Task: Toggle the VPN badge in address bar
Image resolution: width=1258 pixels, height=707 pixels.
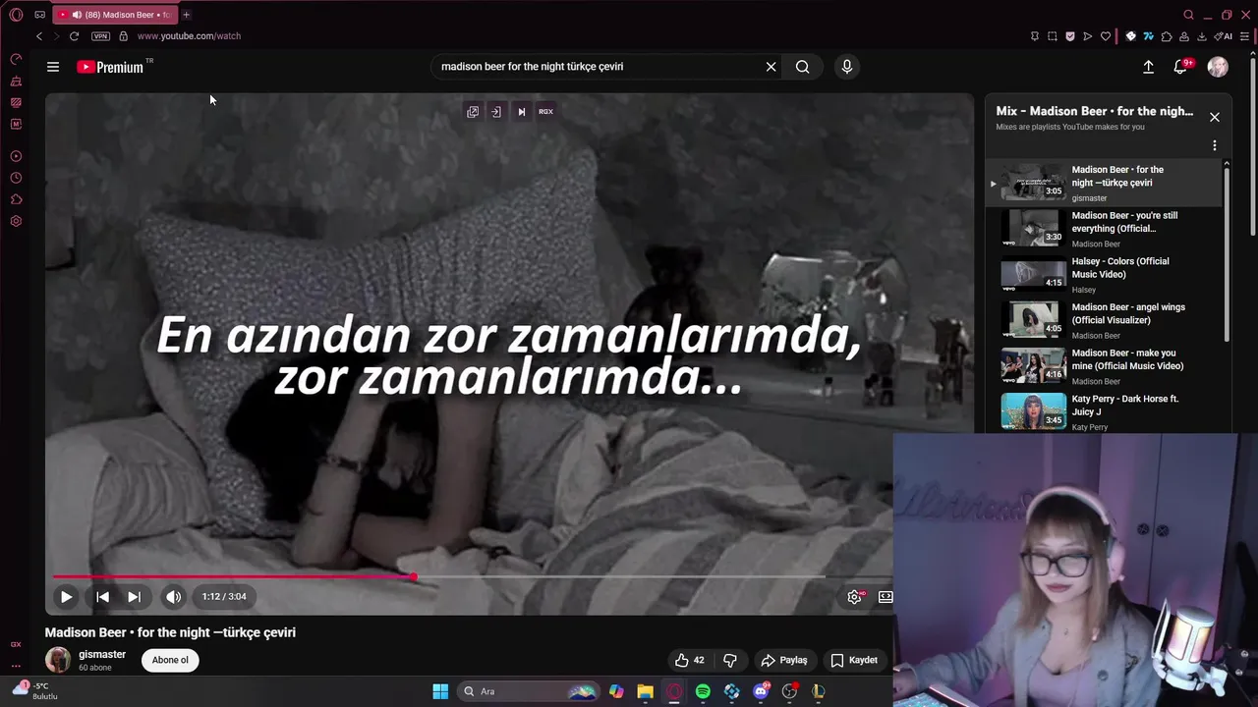Action: [100, 36]
